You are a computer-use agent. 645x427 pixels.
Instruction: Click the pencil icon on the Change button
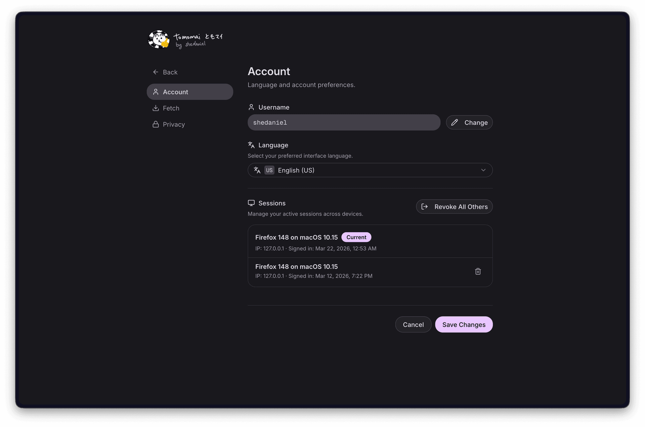[x=455, y=122]
